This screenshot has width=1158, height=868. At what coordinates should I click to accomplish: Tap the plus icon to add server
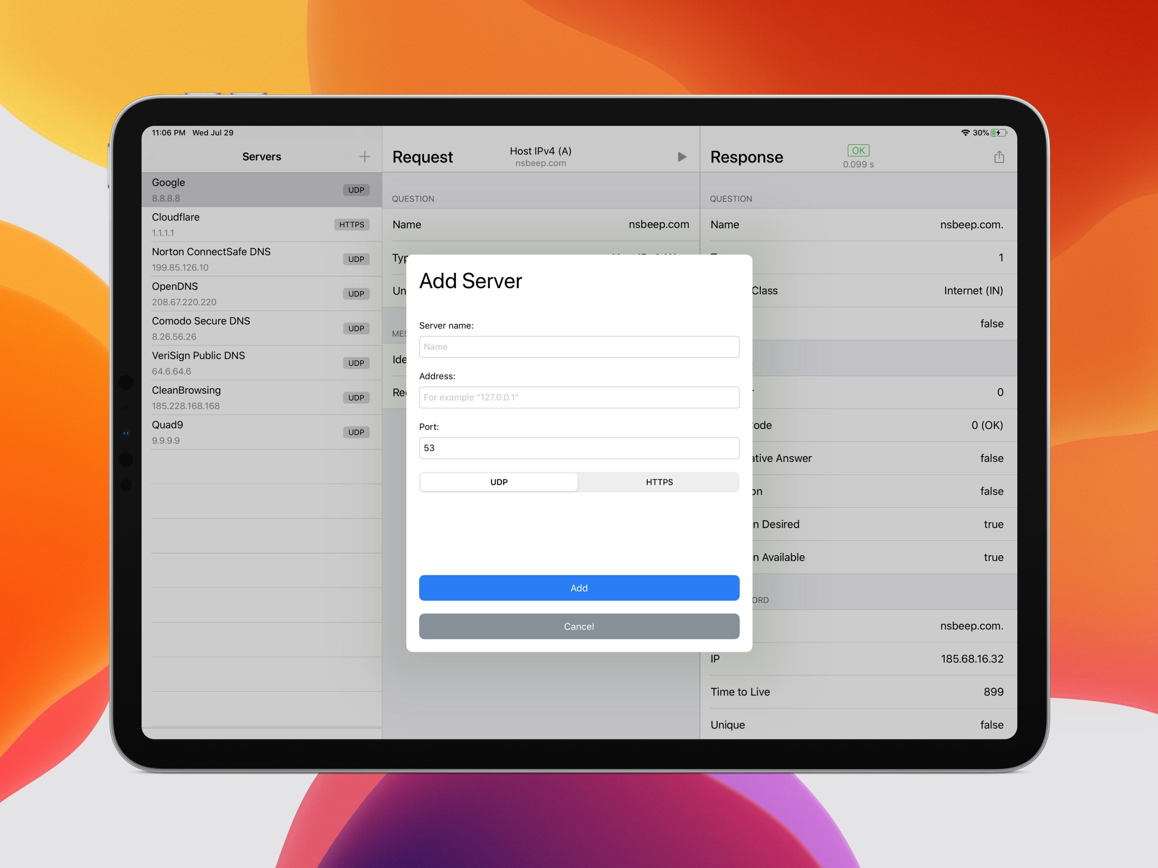pyautogui.click(x=365, y=156)
